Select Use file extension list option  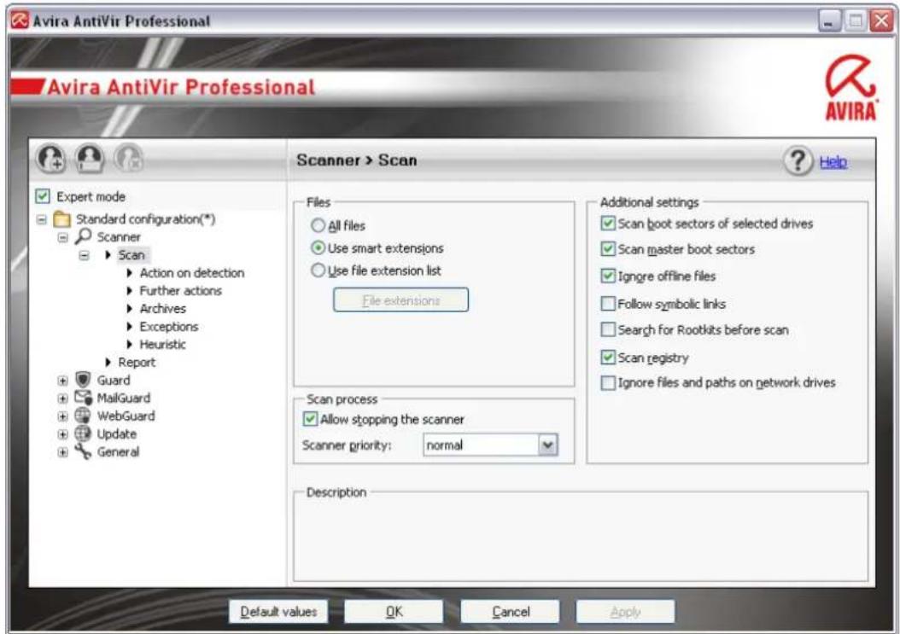coord(318,270)
